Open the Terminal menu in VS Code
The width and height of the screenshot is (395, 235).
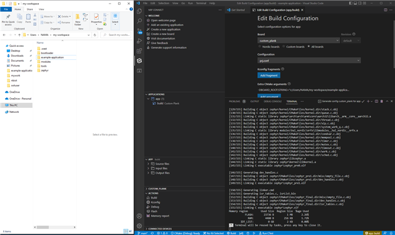click(201, 3)
